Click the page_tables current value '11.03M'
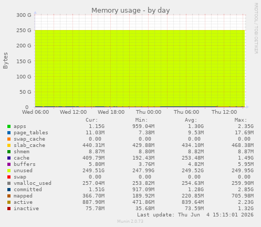This screenshot has height=227, width=261. [x=95, y=133]
